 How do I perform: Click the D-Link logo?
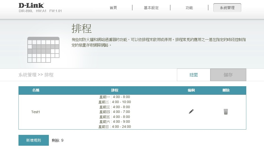tap(31, 5)
